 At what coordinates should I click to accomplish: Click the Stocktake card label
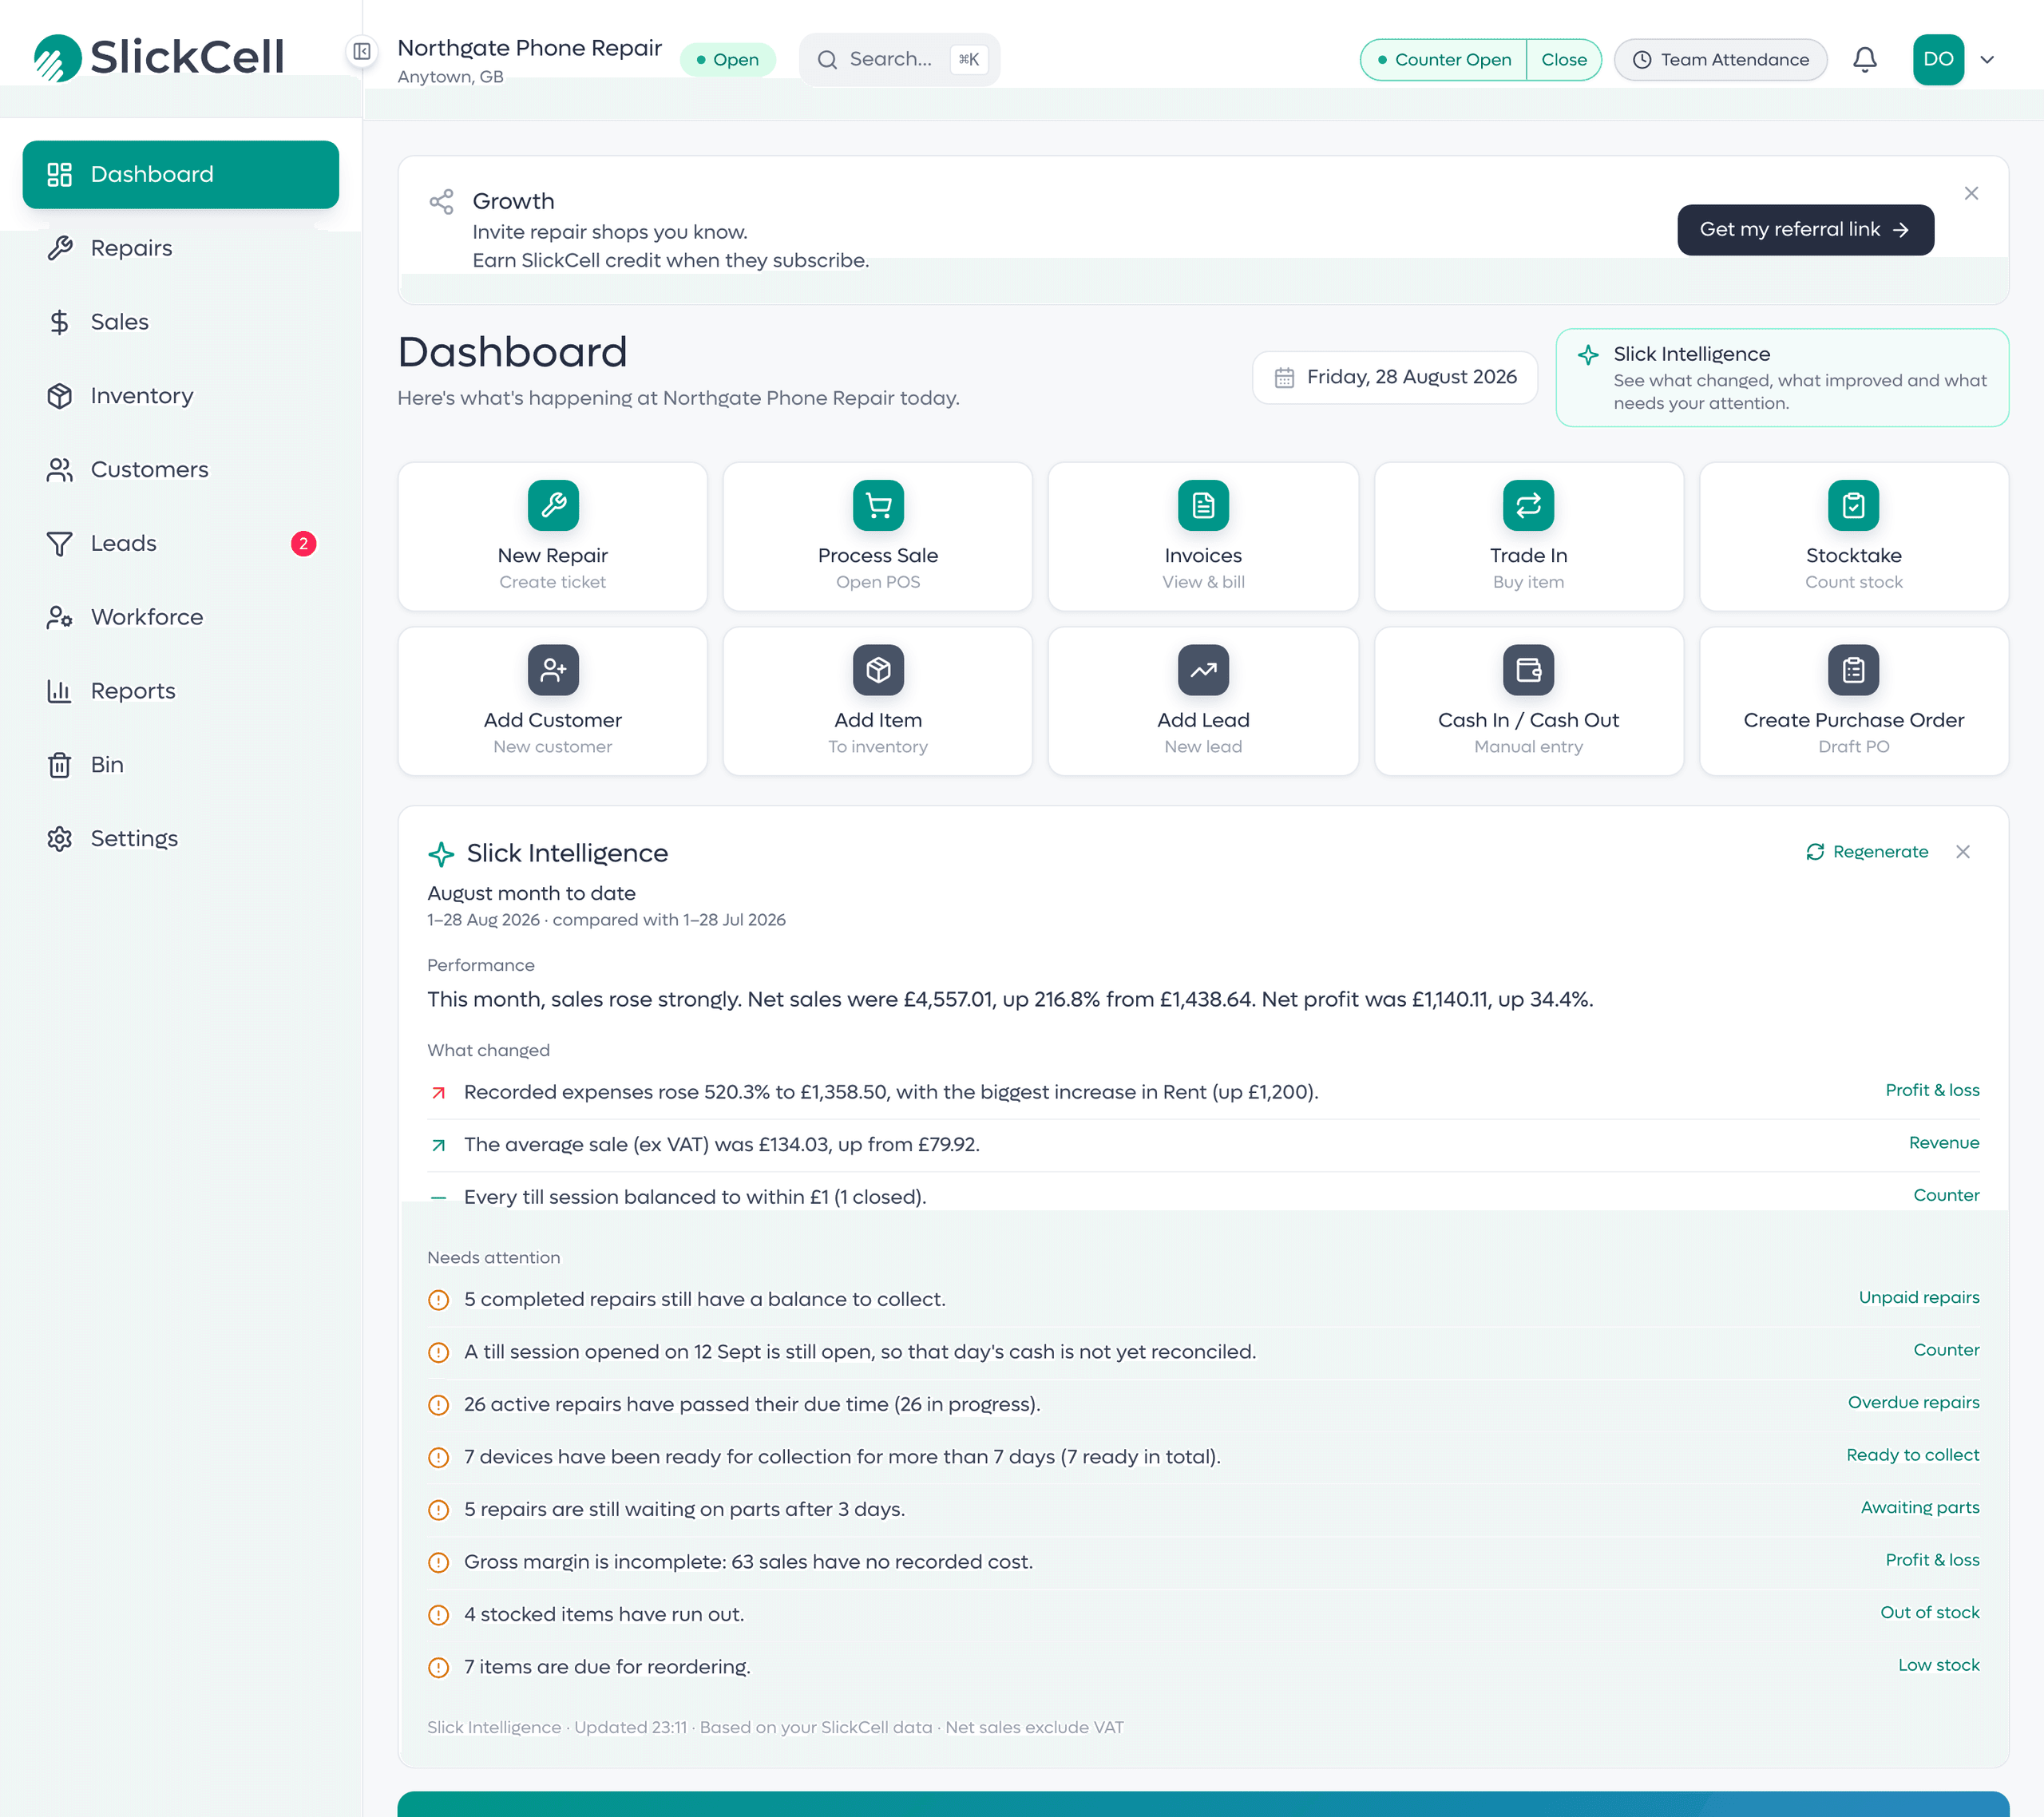(1853, 555)
